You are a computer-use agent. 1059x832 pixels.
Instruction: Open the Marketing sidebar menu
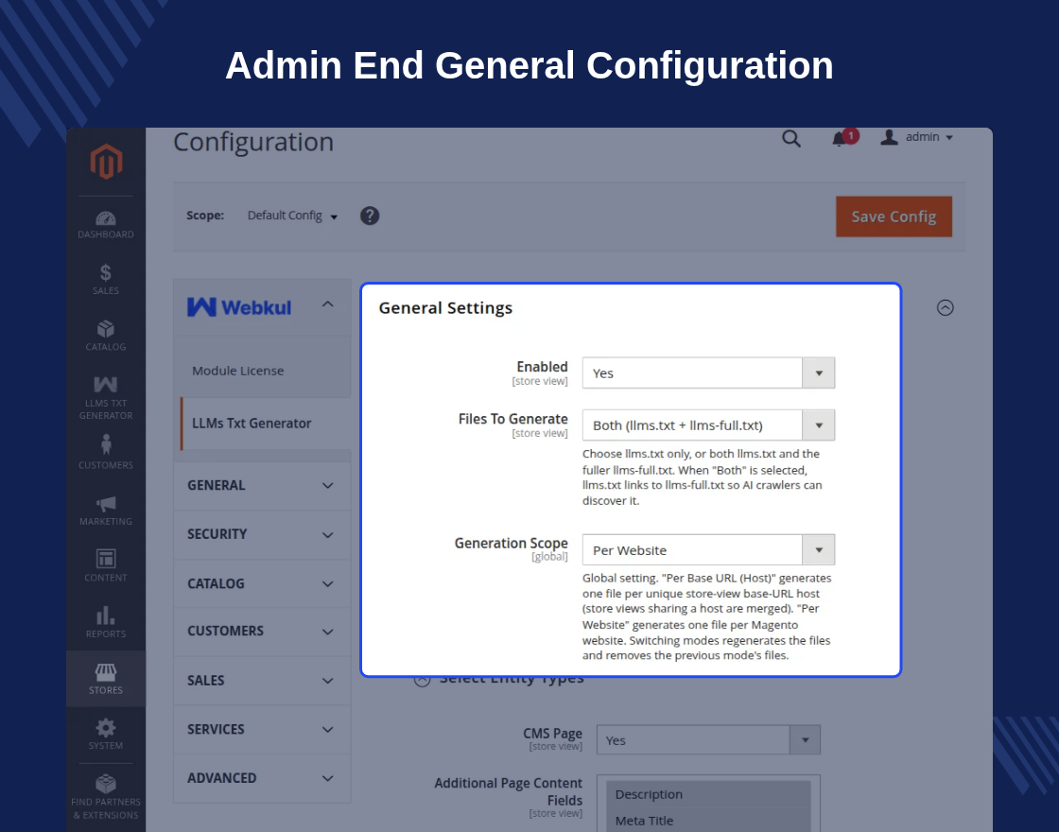(x=105, y=511)
